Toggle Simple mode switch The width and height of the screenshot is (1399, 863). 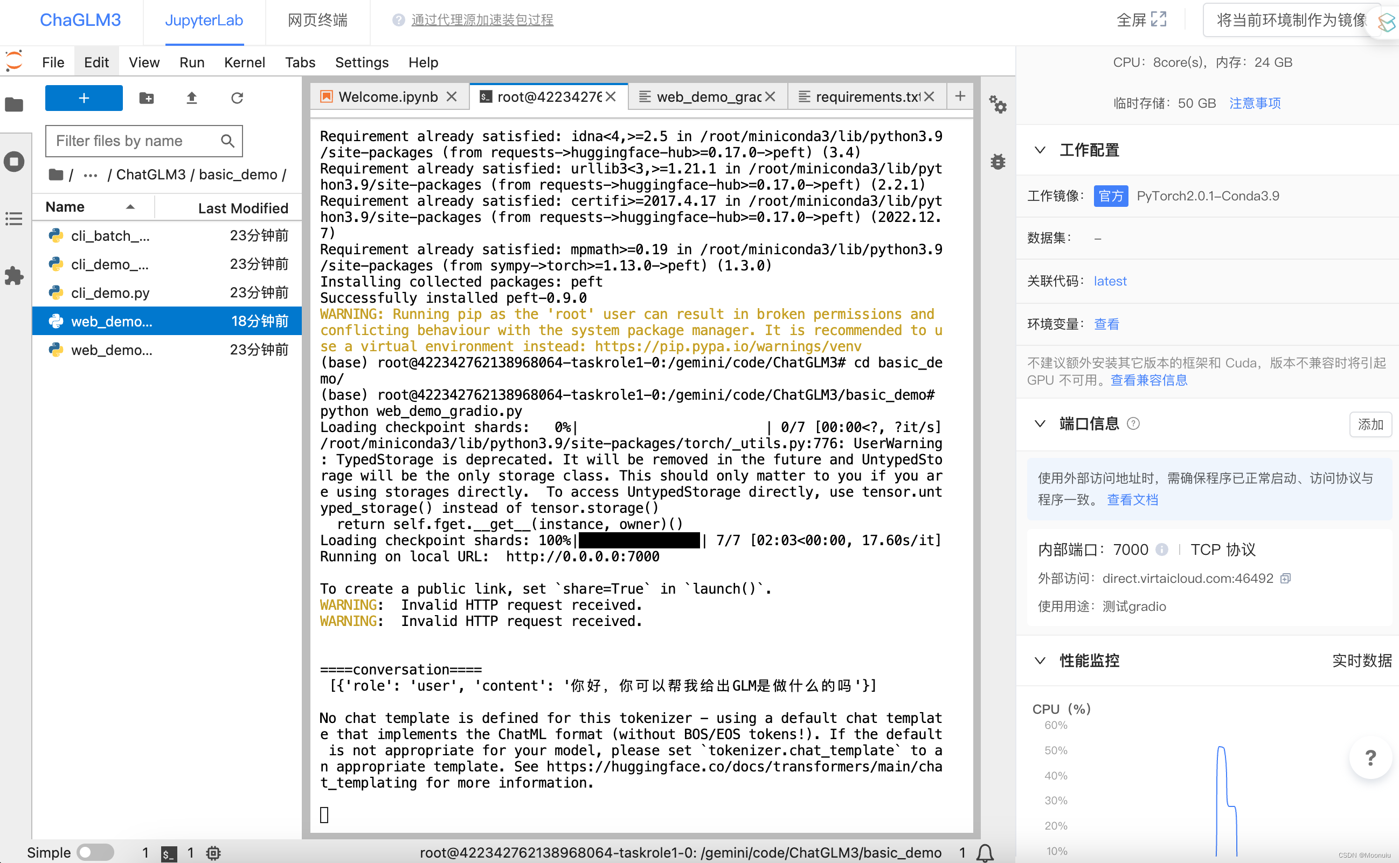click(95, 853)
